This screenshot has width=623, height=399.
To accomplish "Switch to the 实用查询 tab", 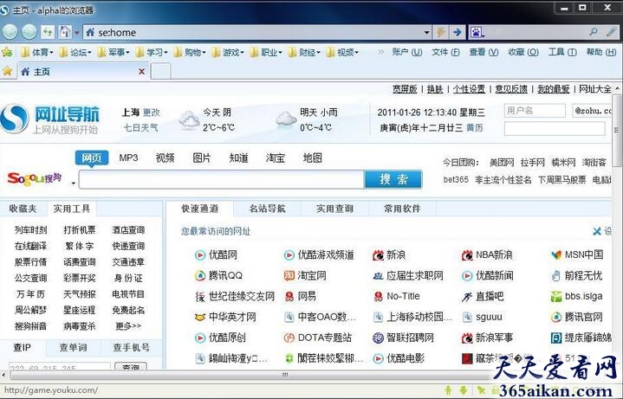I will pos(334,209).
